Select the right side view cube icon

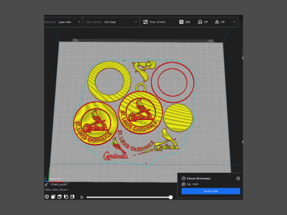point(72,197)
